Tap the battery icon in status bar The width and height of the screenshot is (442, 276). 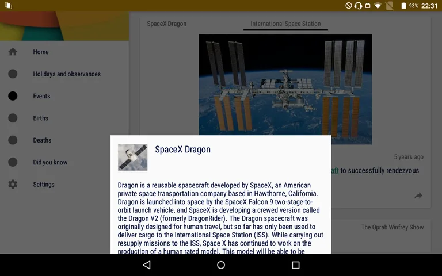pyautogui.click(x=403, y=6)
